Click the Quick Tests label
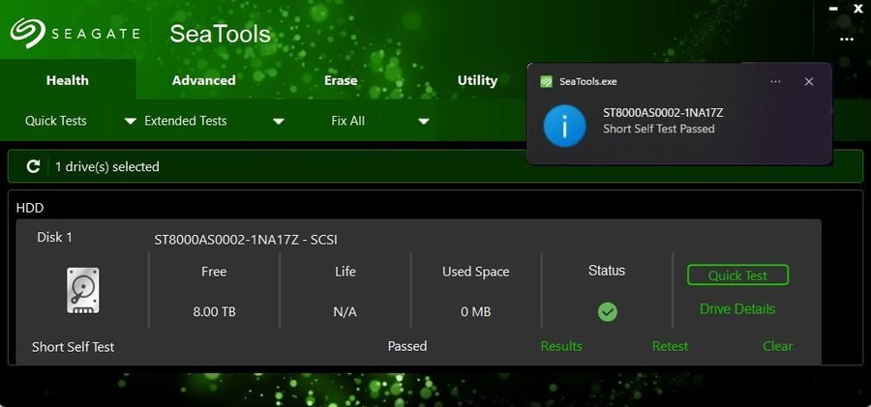The height and width of the screenshot is (407, 871). coord(55,121)
